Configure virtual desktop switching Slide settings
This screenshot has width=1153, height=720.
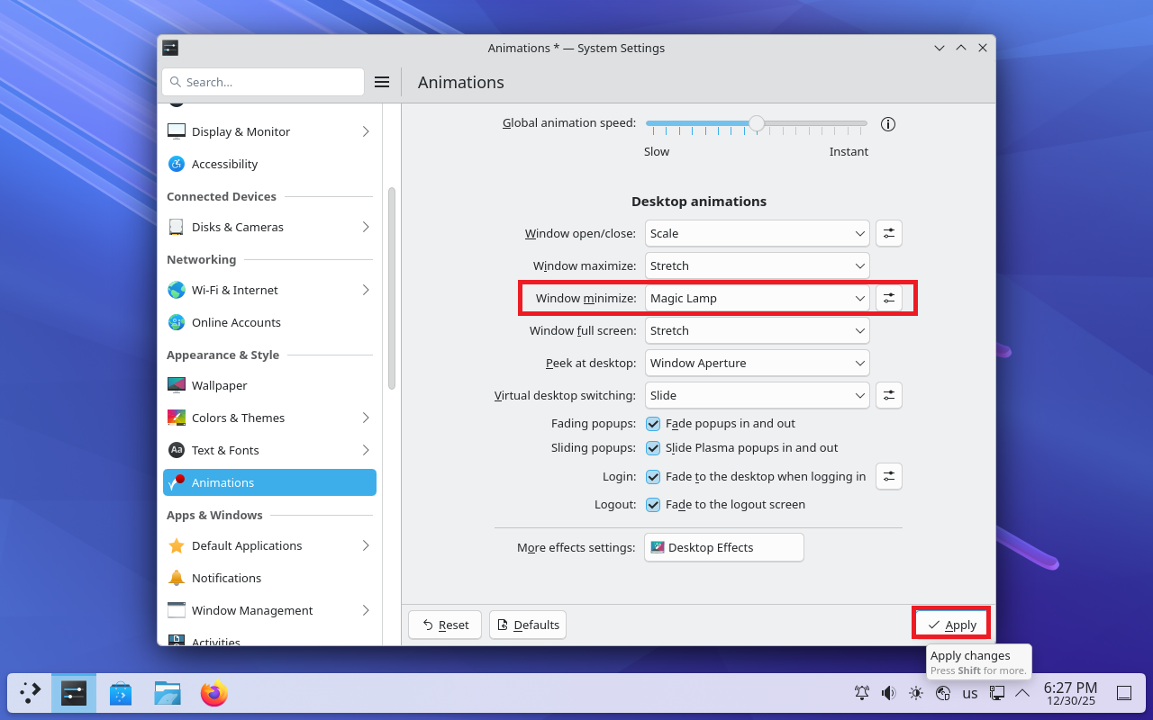[888, 395]
